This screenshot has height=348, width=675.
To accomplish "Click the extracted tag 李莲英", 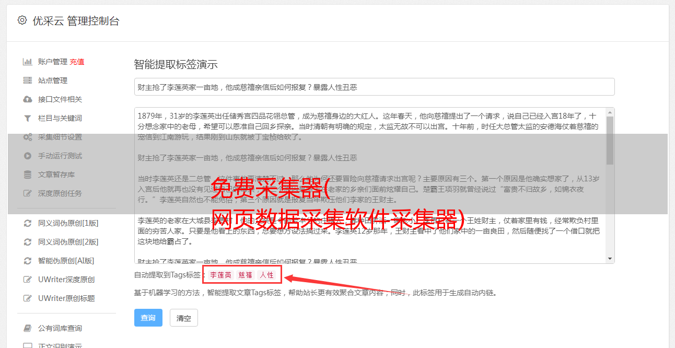I will 220,275.
